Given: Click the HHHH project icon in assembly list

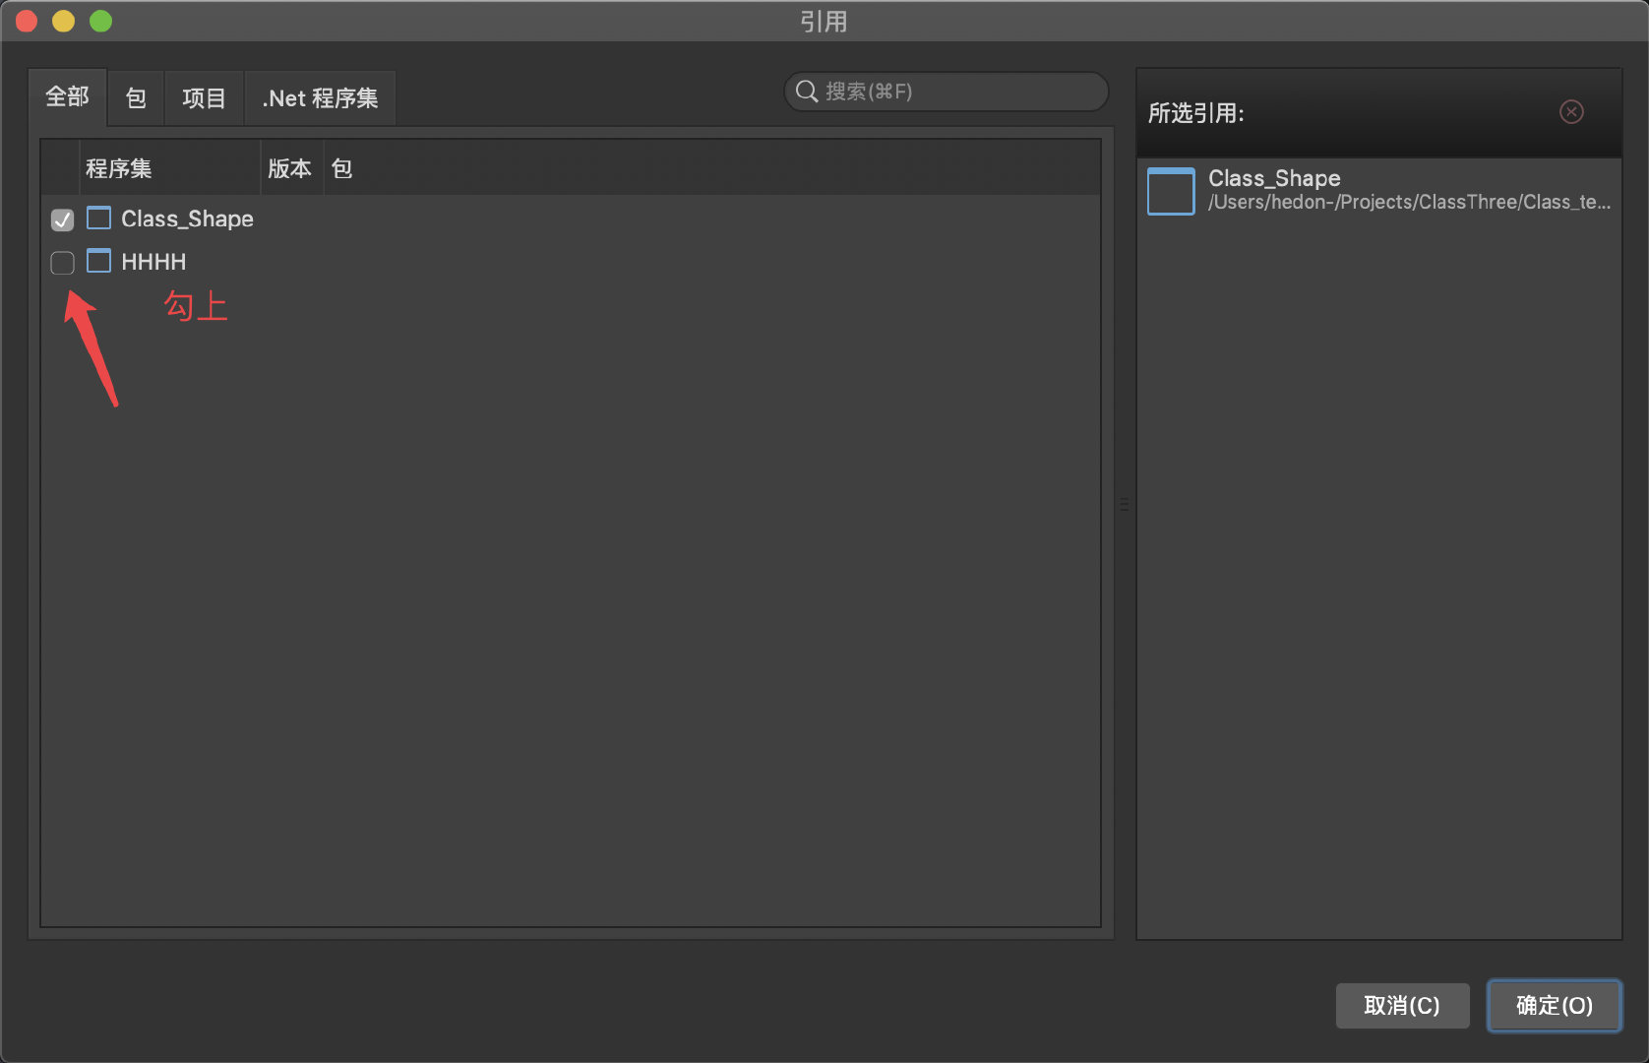Looking at the screenshot, I should click(x=98, y=261).
